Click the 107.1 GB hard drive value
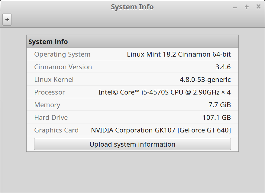Screen dimensions: 265x193 click(216, 118)
